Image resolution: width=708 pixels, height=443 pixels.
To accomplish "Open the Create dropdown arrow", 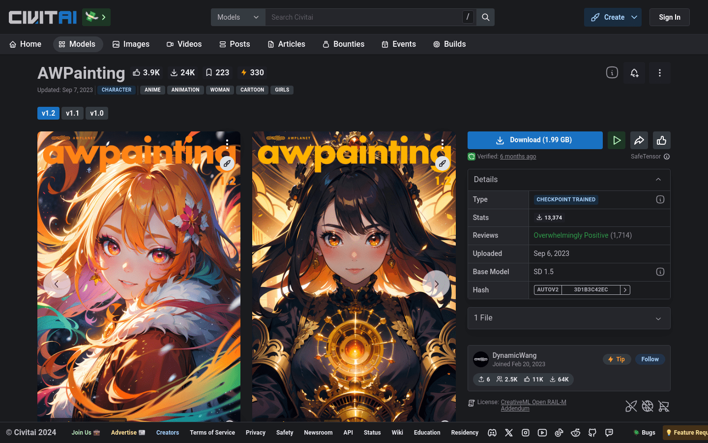I will click(x=634, y=17).
